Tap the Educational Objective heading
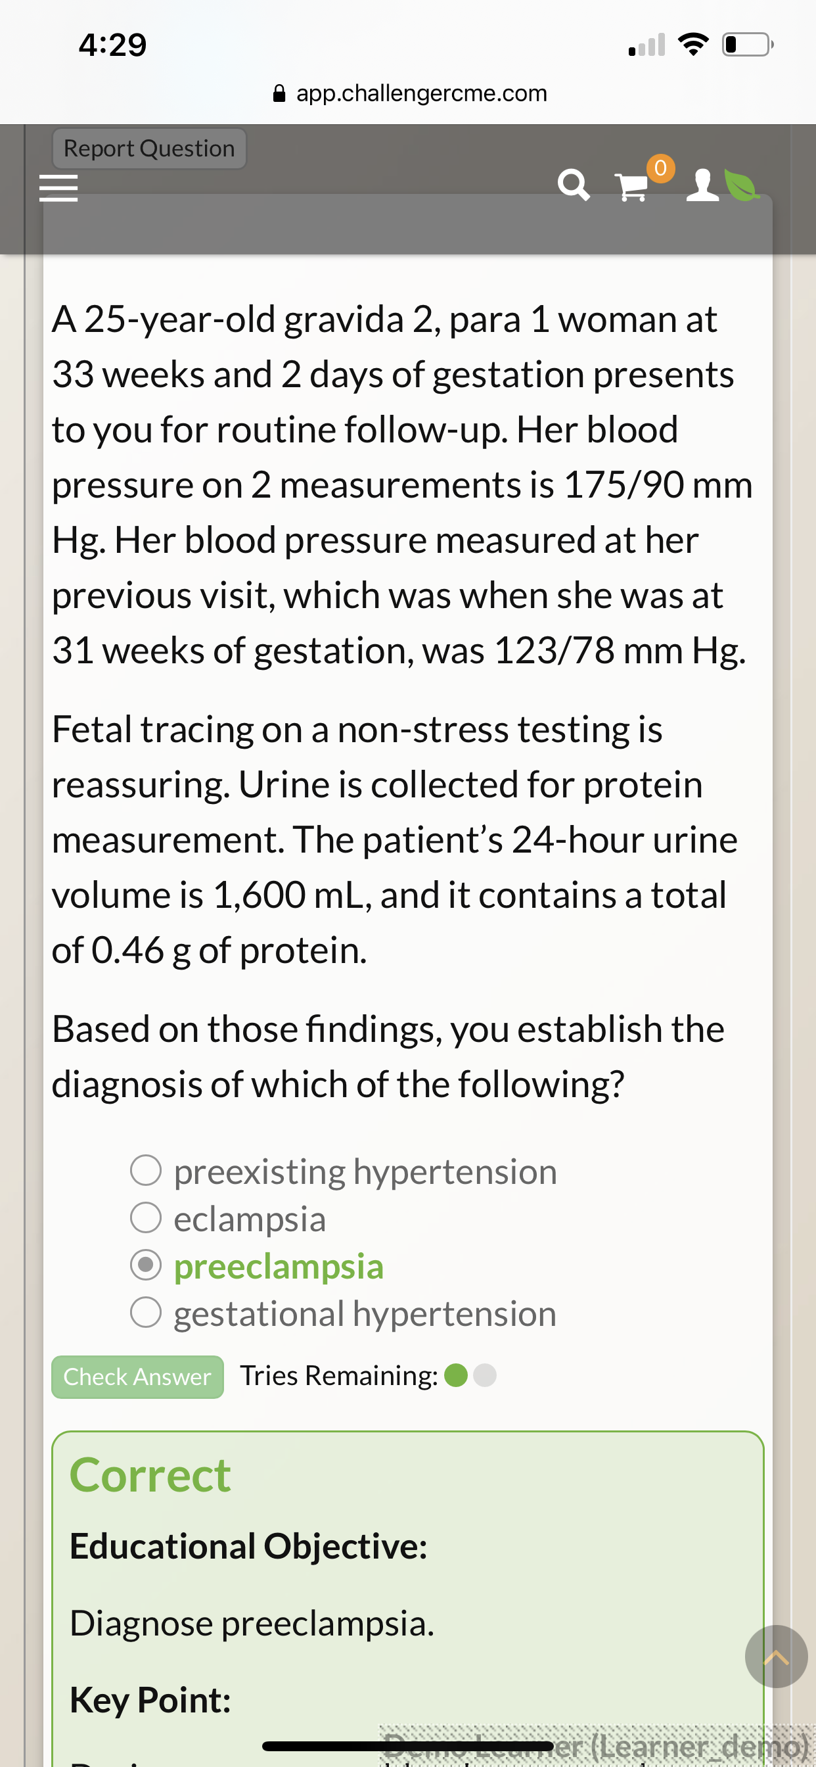This screenshot has width=816, height=1767. pyautogui.click(x=248, y=1547)
